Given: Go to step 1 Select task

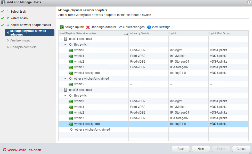Looking at the screenshot, I should point(18,12).
